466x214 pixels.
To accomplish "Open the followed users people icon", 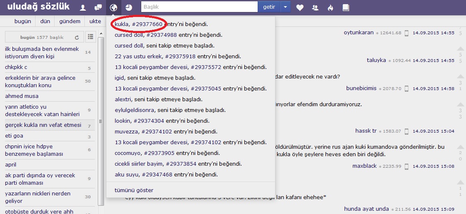I will [315, 8].
